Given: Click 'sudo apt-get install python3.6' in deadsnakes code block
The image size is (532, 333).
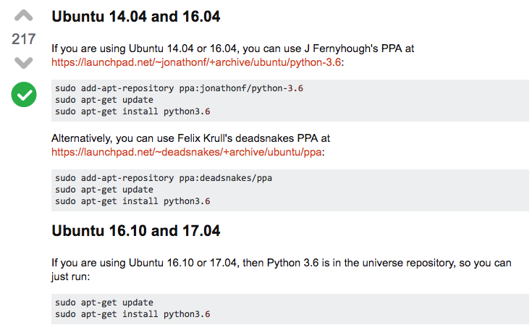Looking at the screenshot, I should (x=132, y=201).
